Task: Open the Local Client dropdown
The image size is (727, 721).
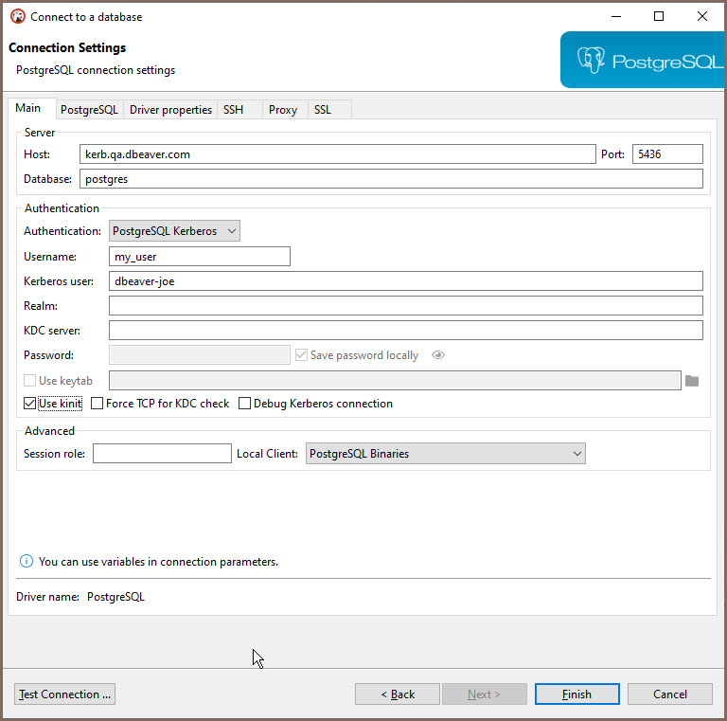Action: (445, 453)
